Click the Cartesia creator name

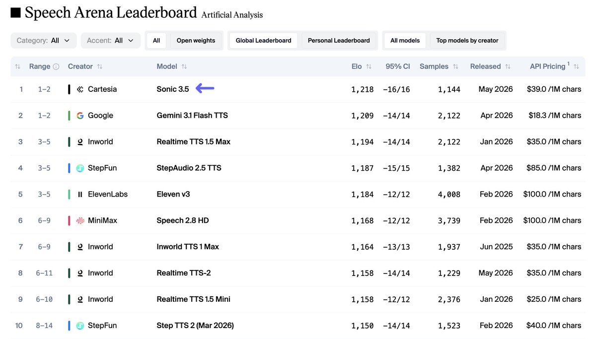coord(102,89)
